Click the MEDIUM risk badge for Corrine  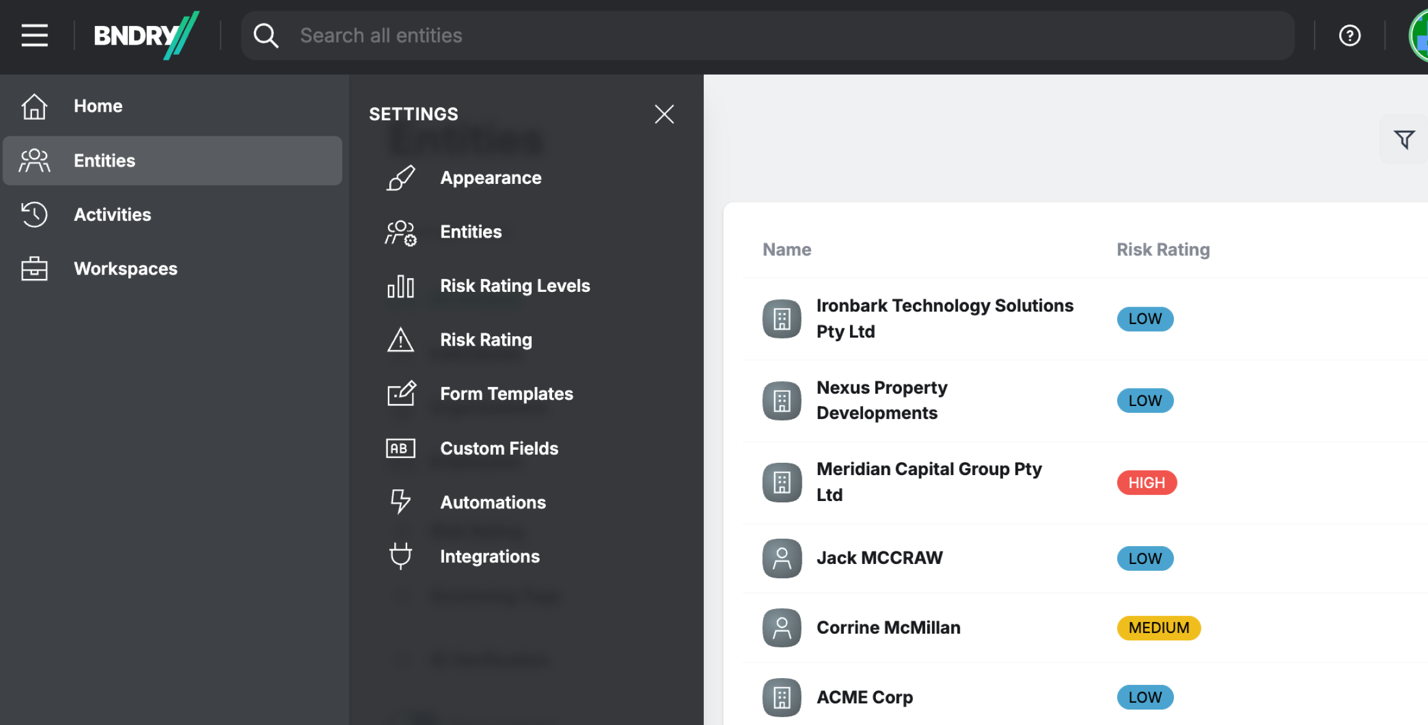(x=1159, y=628)
